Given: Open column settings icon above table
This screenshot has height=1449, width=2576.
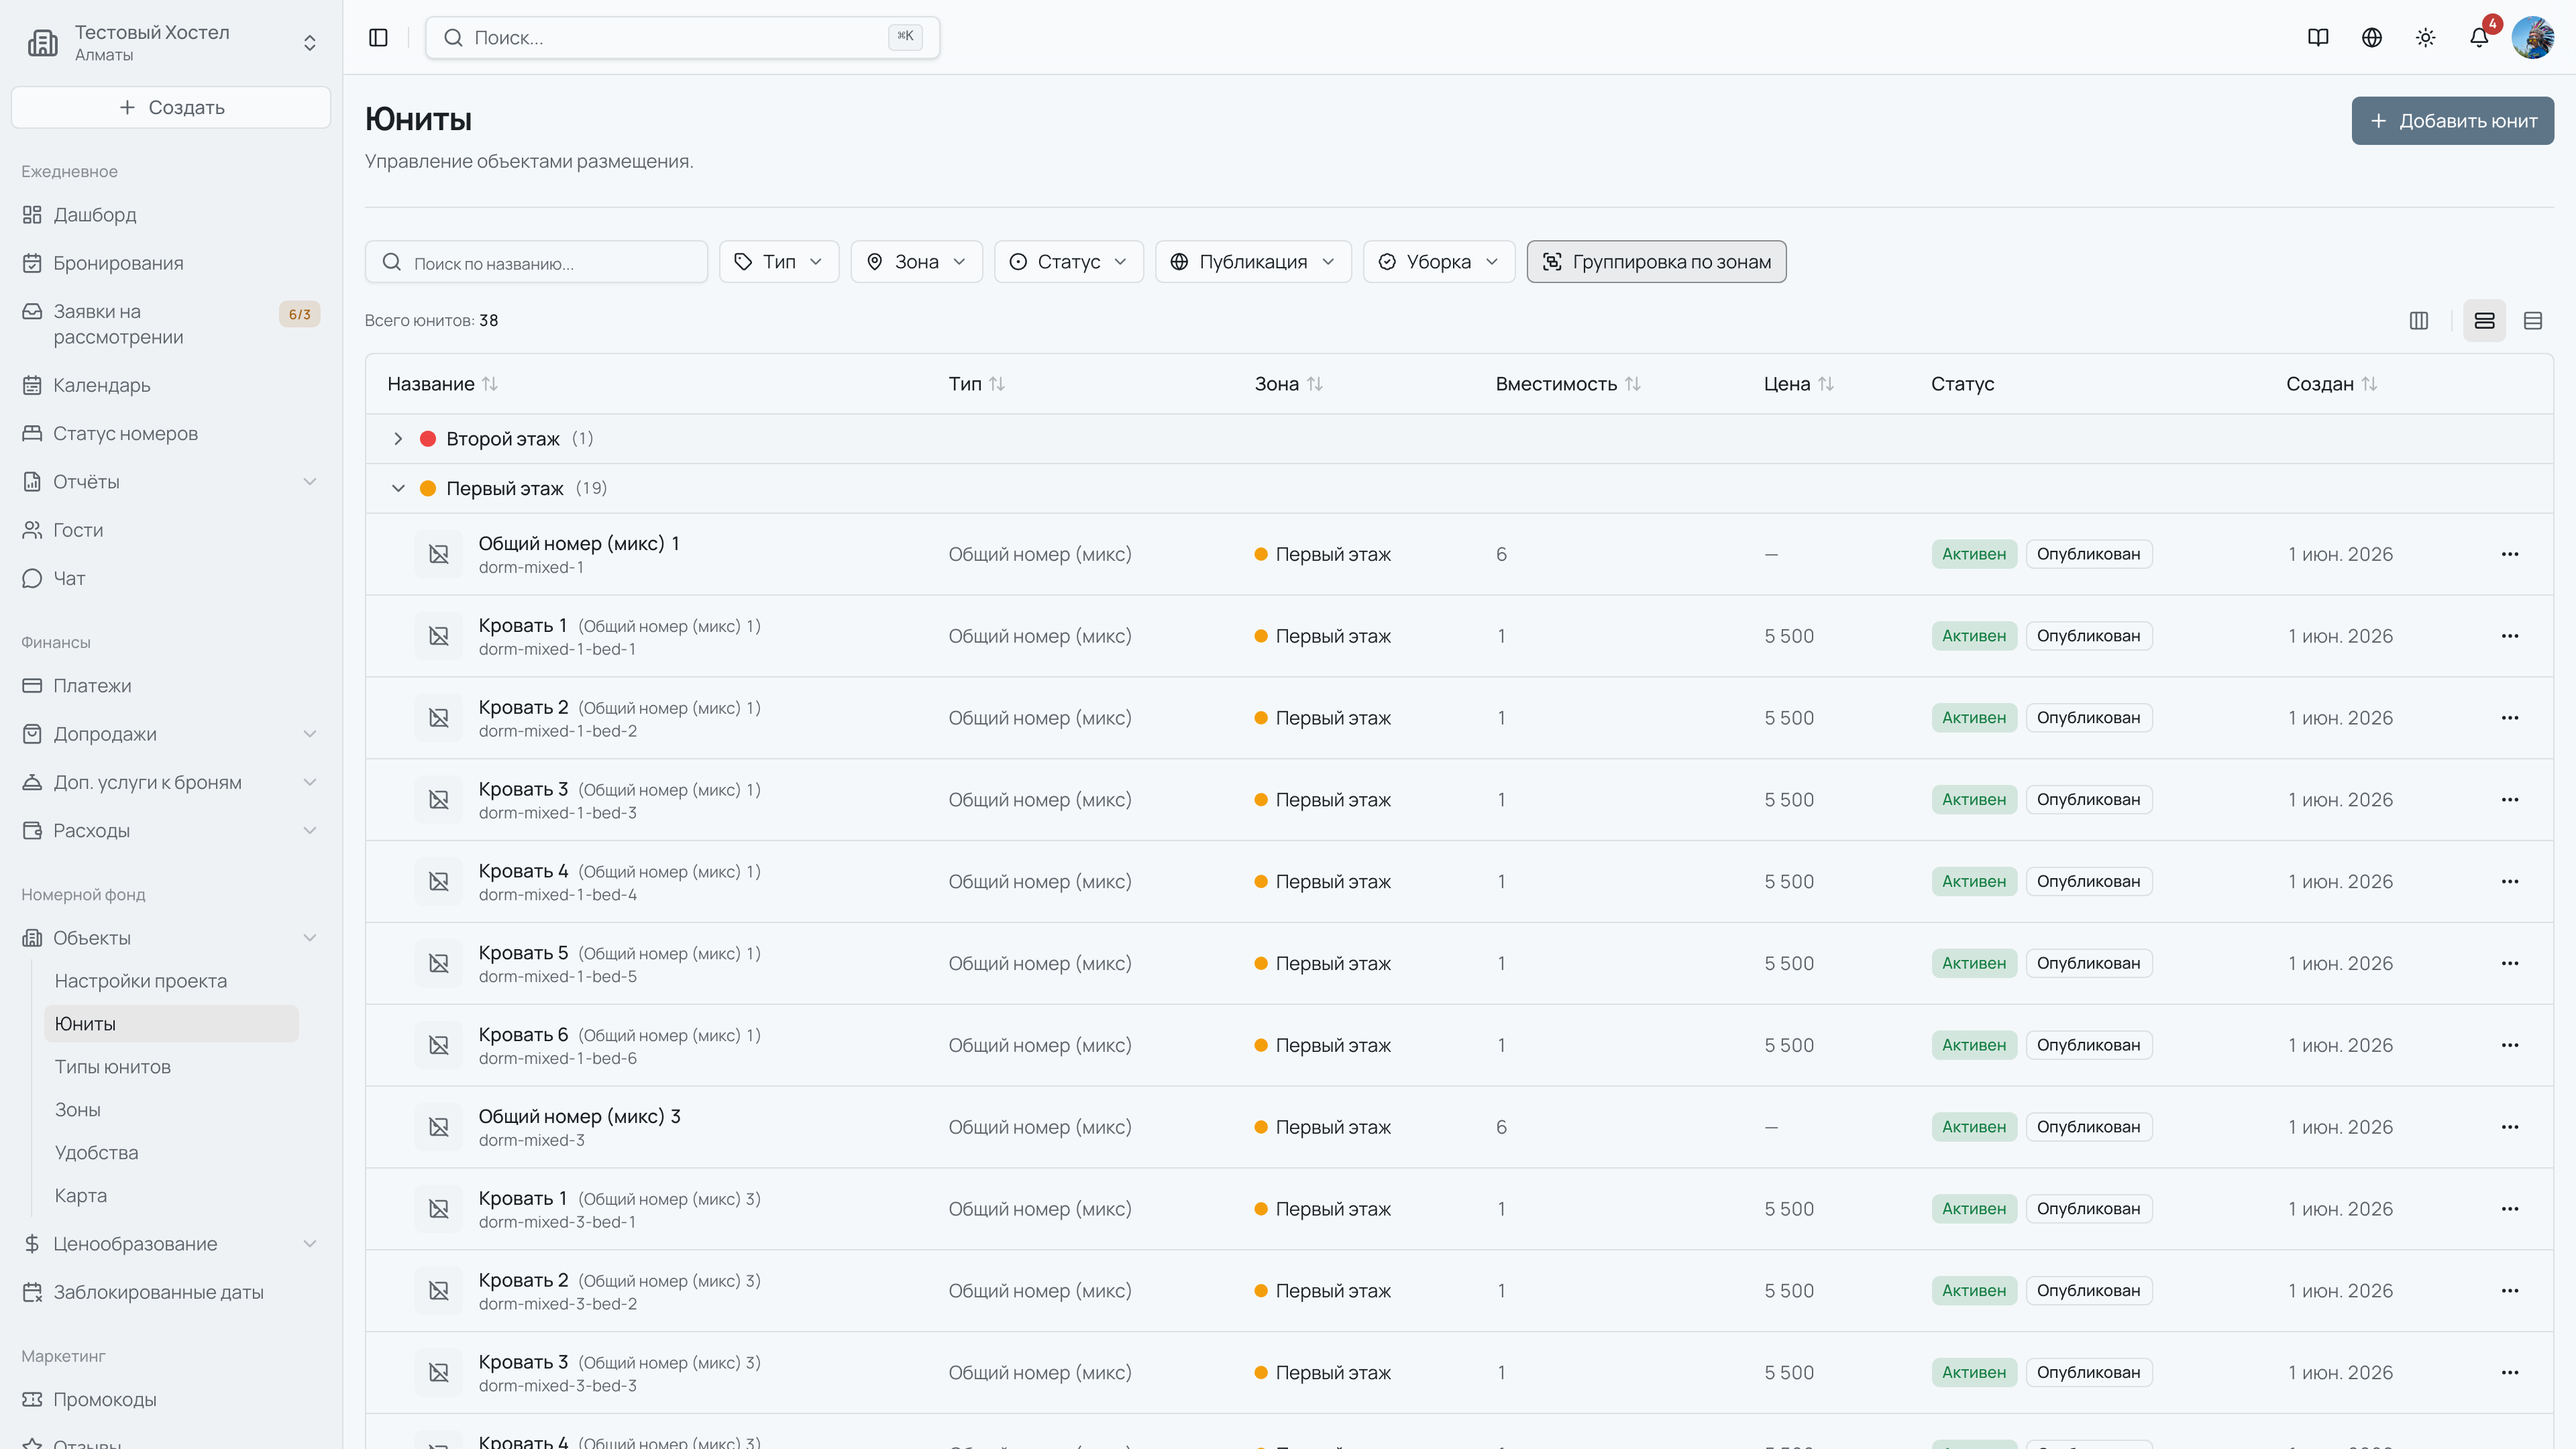Looking at the screenshot, I should [x=2419, y=320].
